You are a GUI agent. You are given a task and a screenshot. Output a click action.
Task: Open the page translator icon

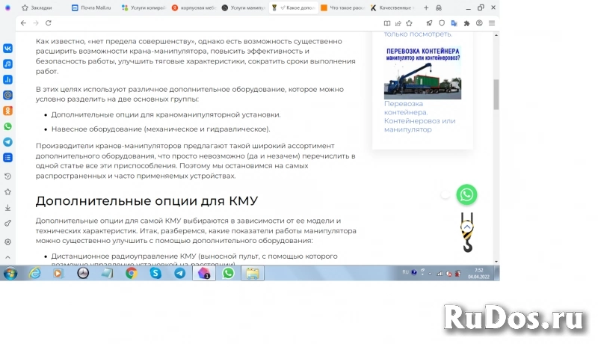tap(454, 23)
